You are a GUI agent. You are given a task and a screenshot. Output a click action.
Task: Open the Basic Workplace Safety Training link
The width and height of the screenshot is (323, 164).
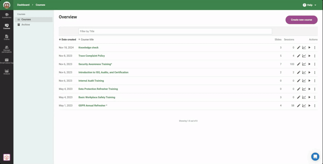[x=97, y=97]
